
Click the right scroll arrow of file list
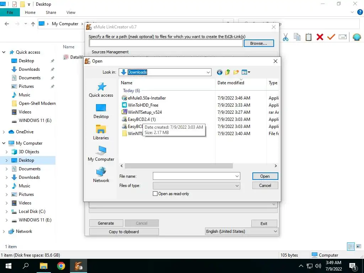coord(275,166)
